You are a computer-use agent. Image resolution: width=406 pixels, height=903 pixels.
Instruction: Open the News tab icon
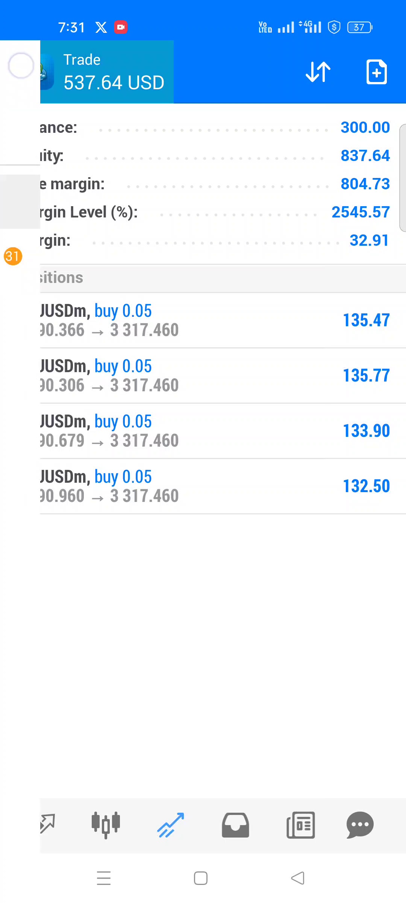(x=301, y=825)
